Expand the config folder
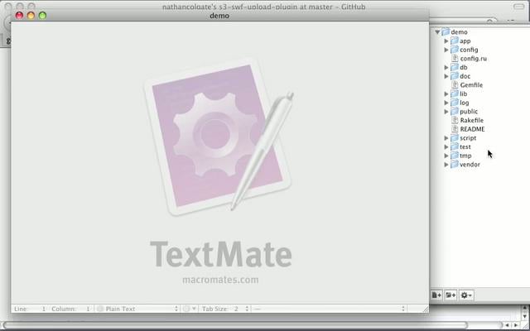 click(446, 50)
